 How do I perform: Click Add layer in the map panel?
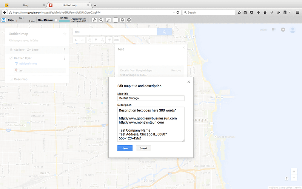tap(17, 50)
